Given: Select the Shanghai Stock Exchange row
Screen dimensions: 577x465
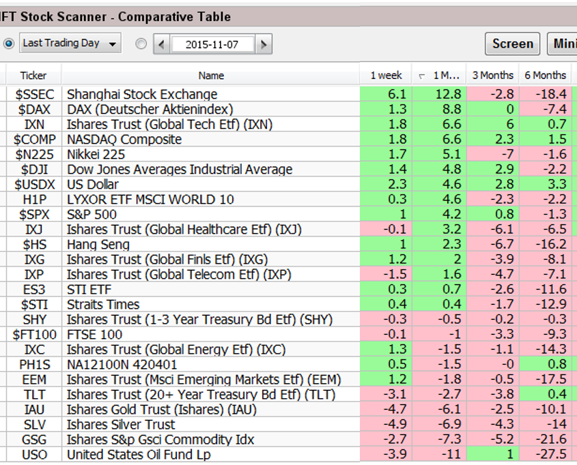Looking at the screenshot, I should pos(142,94).
